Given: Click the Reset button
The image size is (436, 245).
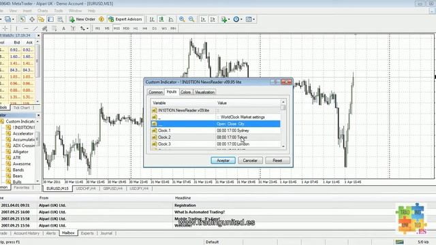Looking at the screenshot, I should (x=277, y=161).
